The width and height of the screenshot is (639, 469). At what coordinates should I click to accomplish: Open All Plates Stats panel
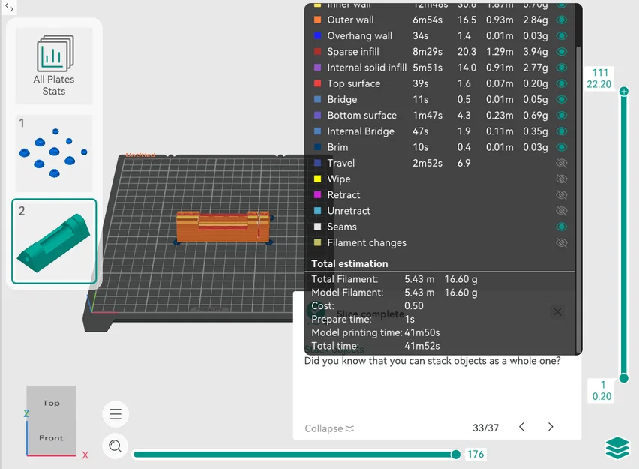[54, 66]
